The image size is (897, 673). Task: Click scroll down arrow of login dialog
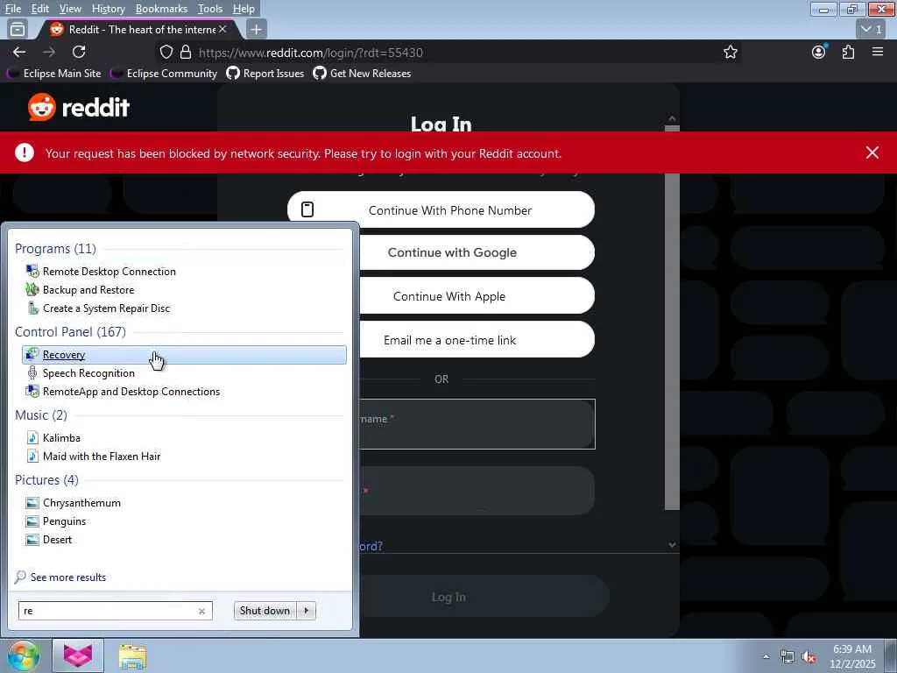tap(672, 545)
